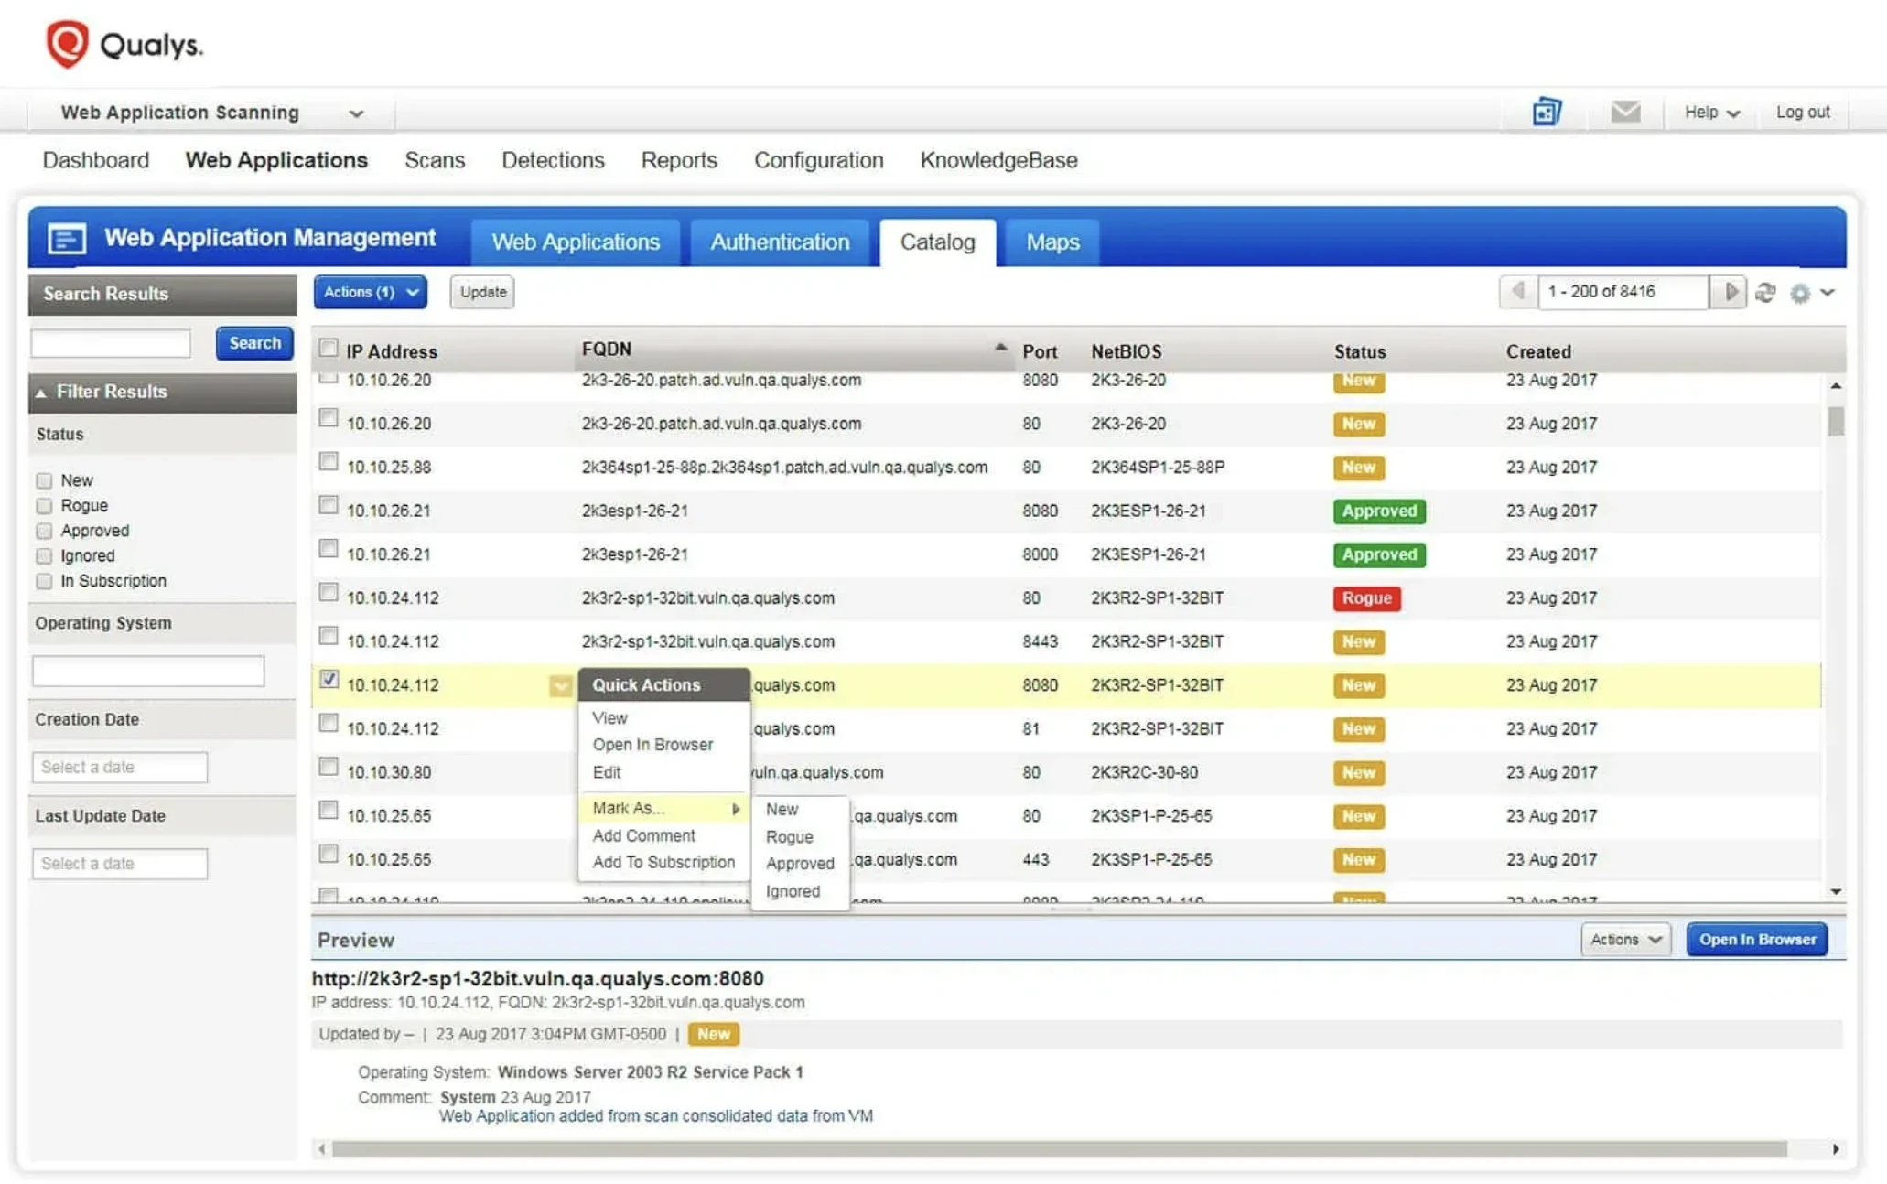This screenshot has height=1184, width=1887.
Task: Click the next page arrow icon
Action: coord(1730,292)
